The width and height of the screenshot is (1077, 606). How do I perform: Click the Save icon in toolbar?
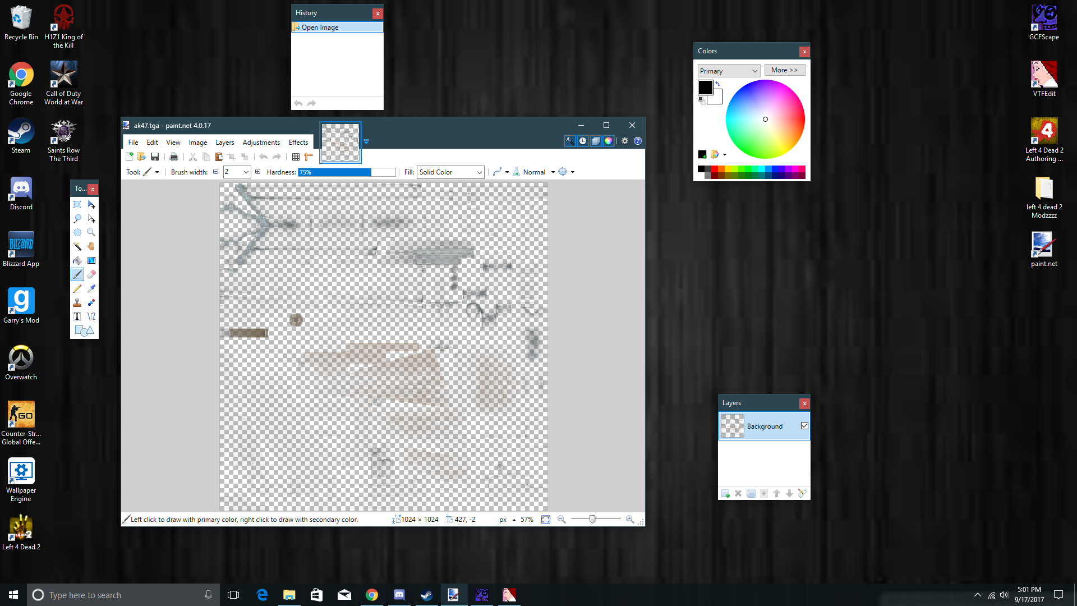[x=155, y=157]
